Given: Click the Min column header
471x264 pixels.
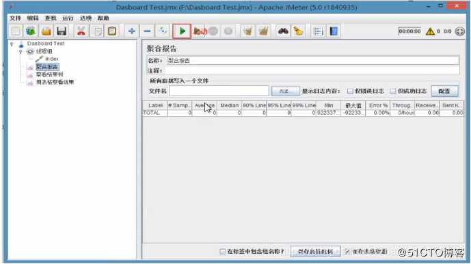Looking at the screenshot, I should (329, 106).
